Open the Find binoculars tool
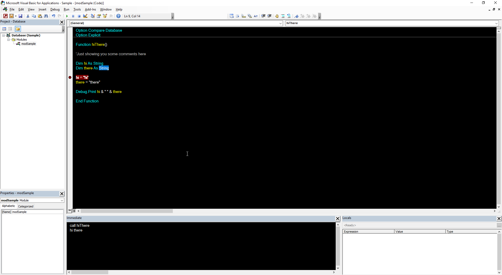 tap(46, 16)
